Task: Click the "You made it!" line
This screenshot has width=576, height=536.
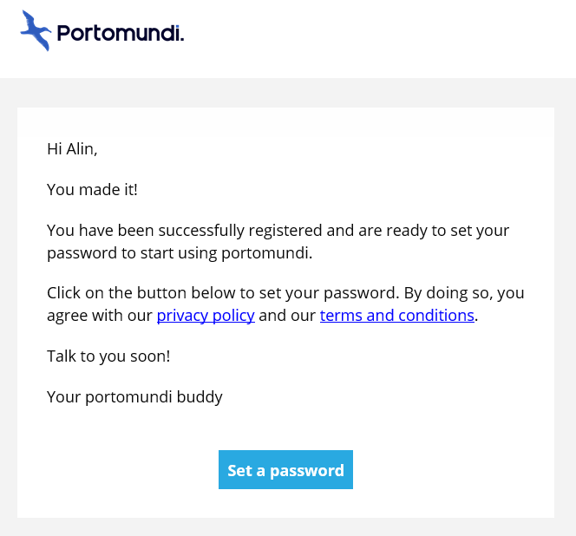Action: pos(92,190)
